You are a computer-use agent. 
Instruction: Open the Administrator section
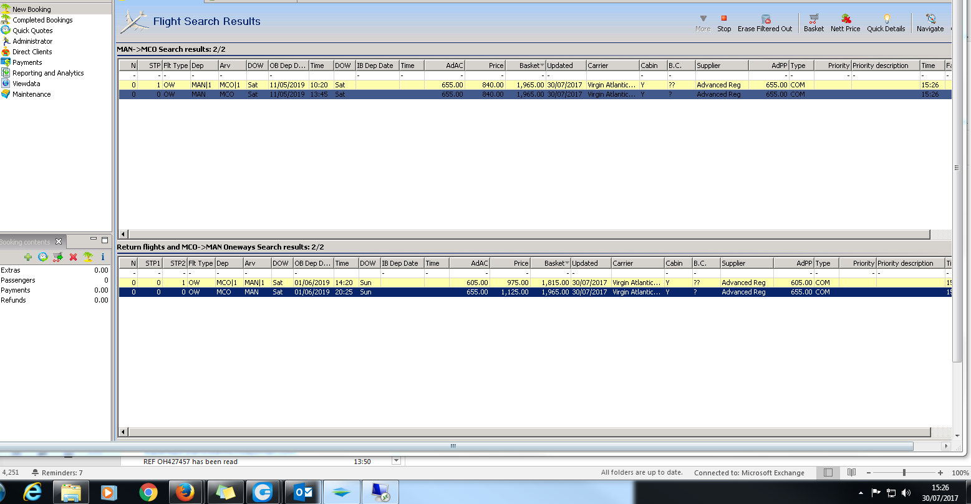point(32,41)
